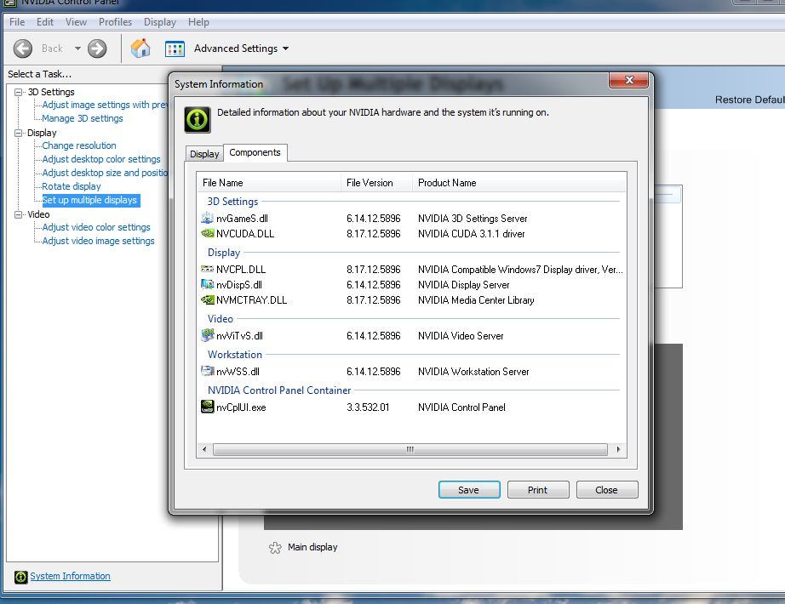Click the System Information icon at bottom left
The width and height of the screenshot is (785, 604).
tap(21, 577)
